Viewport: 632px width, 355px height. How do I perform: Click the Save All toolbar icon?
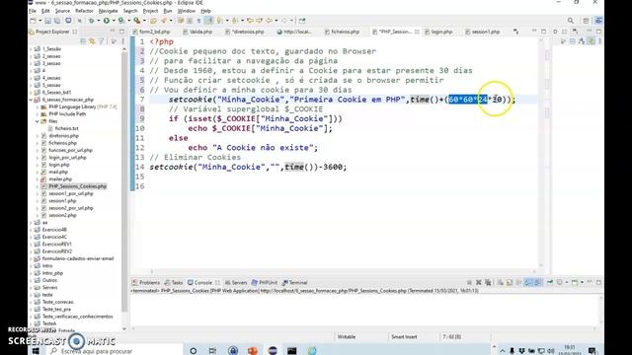point(57,21)
